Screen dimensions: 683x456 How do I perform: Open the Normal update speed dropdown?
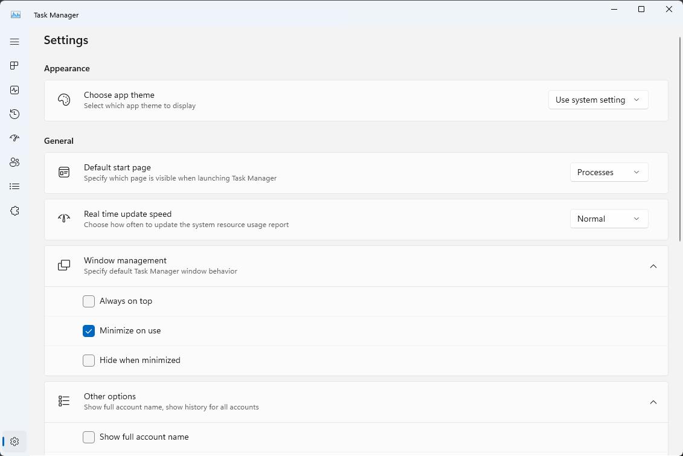tap(609, 219)
